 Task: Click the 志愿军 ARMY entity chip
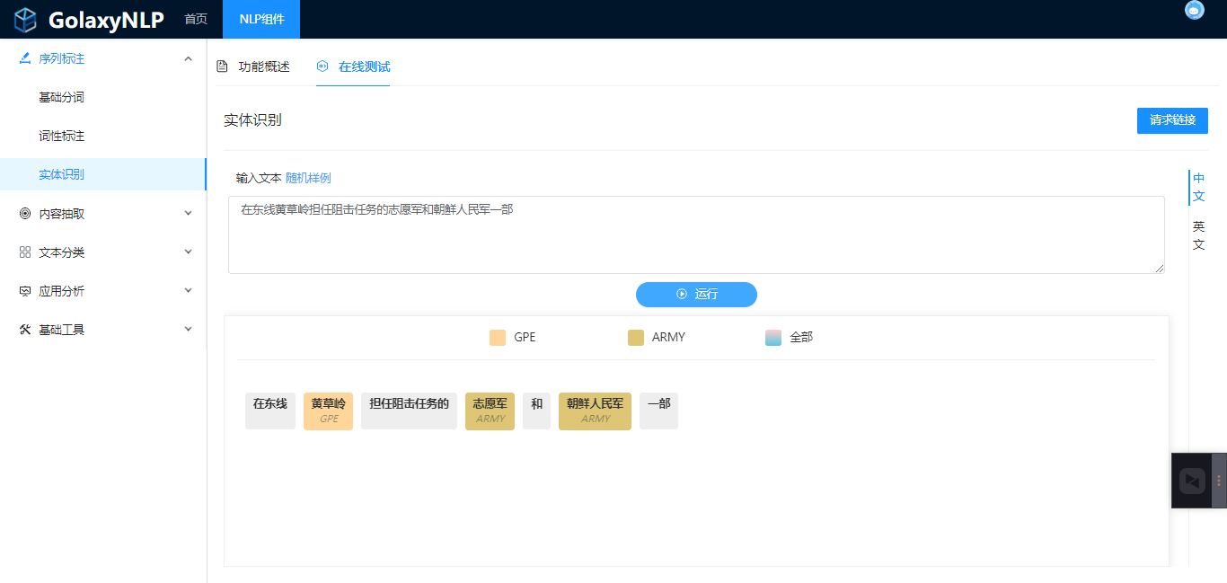click(x=490, y=411)
